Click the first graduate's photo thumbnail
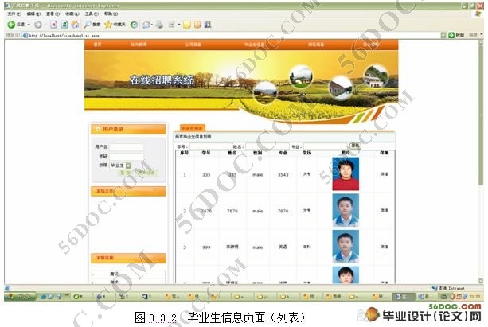Viewport: 488px width, 327px height. point(345,173)
